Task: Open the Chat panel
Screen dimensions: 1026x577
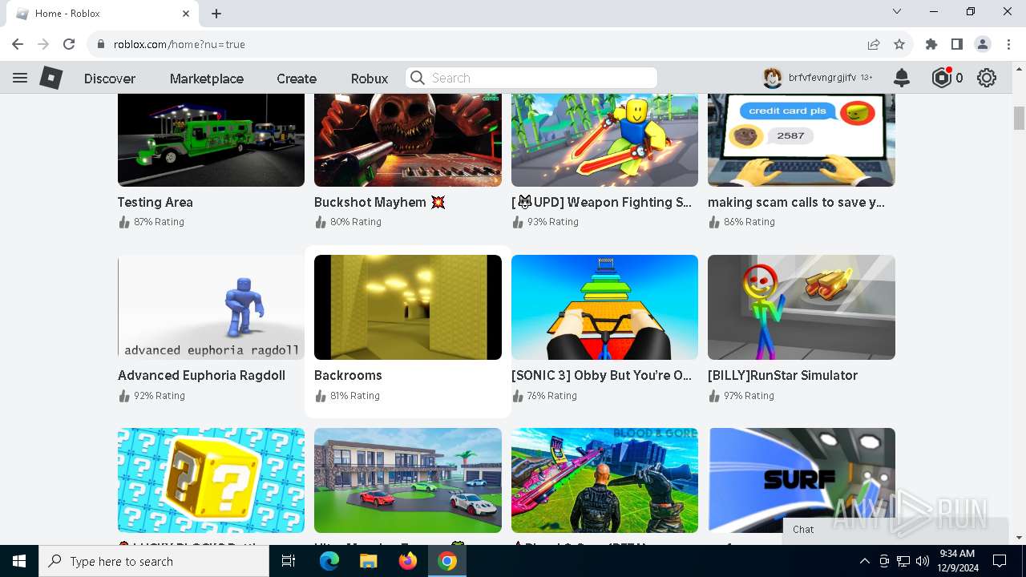Action: coord(895,529)
